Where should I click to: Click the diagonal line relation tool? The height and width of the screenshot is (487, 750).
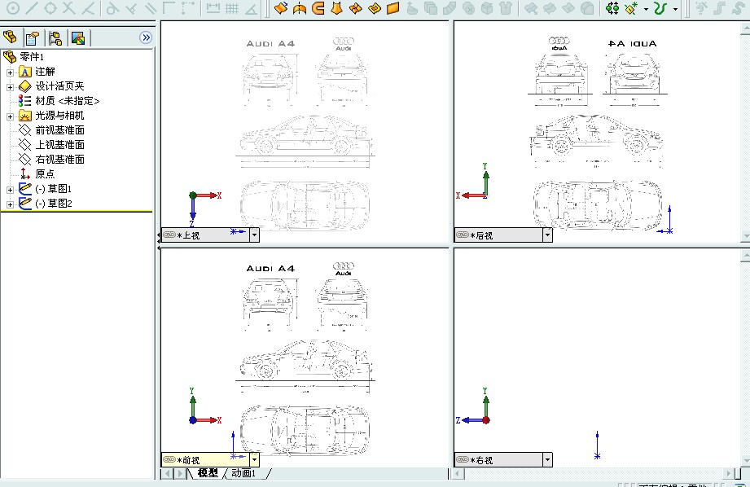click(x=32, y=7)
